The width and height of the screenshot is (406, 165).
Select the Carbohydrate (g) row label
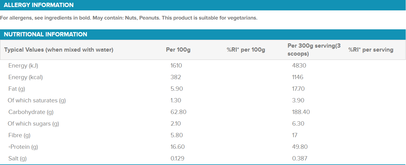pos(31,112)
